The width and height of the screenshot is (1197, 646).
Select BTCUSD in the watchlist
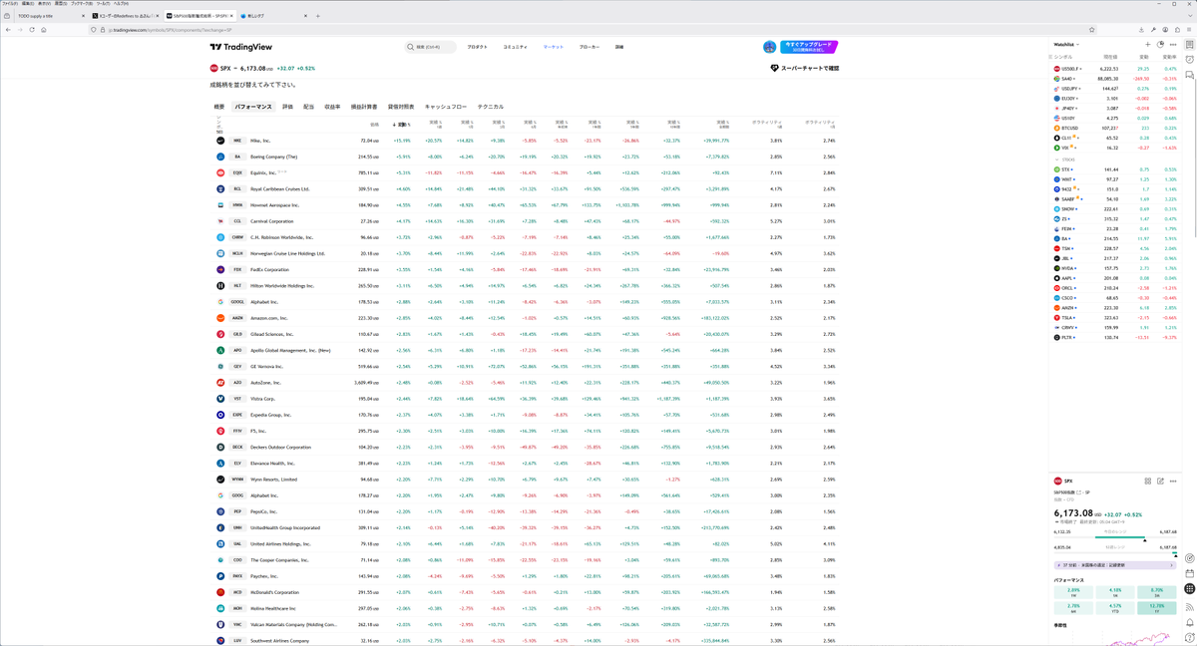[1115, 129]
